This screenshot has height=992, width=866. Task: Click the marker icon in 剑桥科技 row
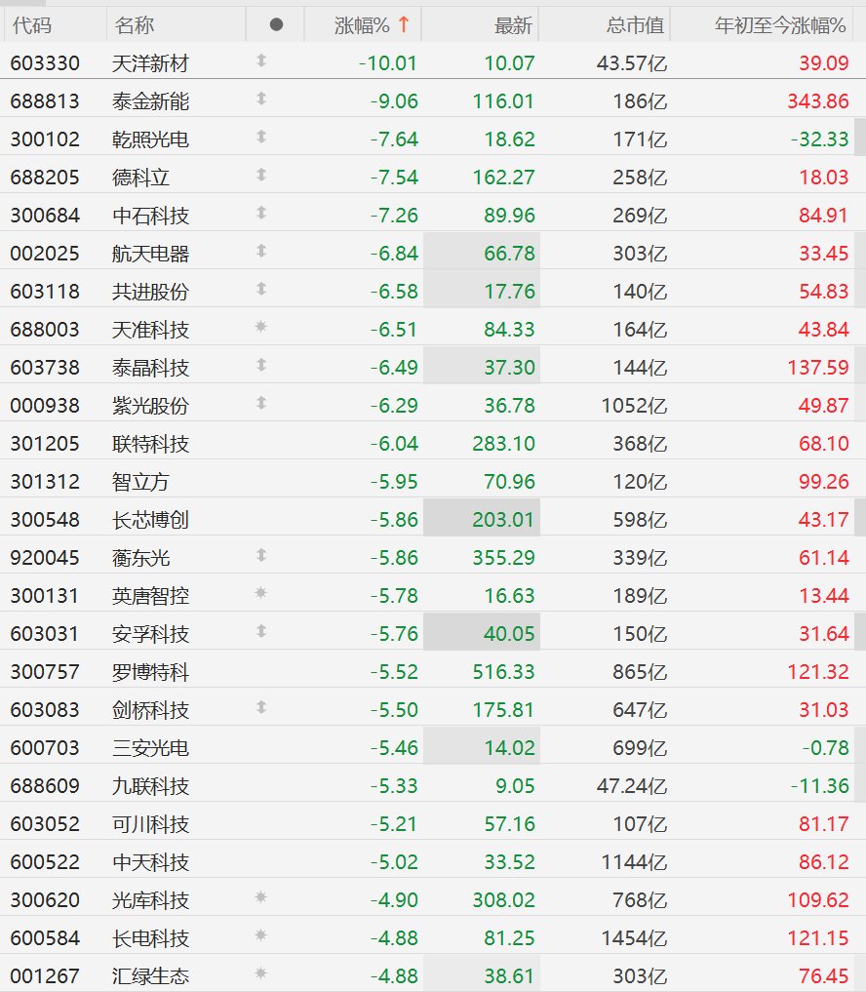(261, 707)
